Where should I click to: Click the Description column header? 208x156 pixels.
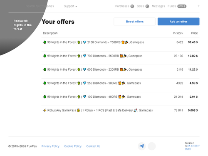(50, 33)
